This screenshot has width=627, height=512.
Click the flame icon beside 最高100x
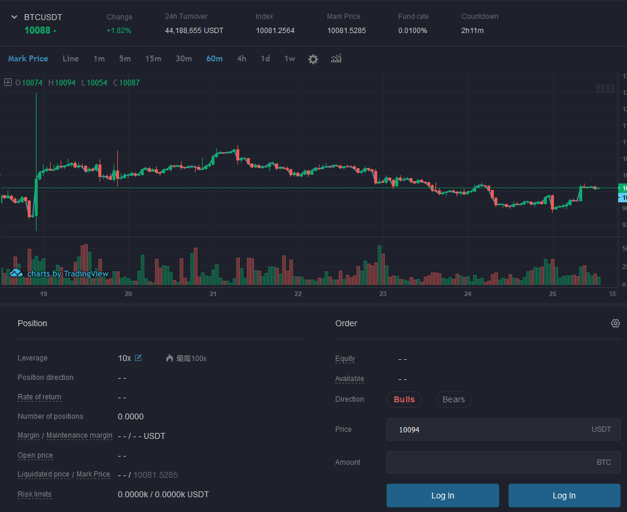click(170, 358)
